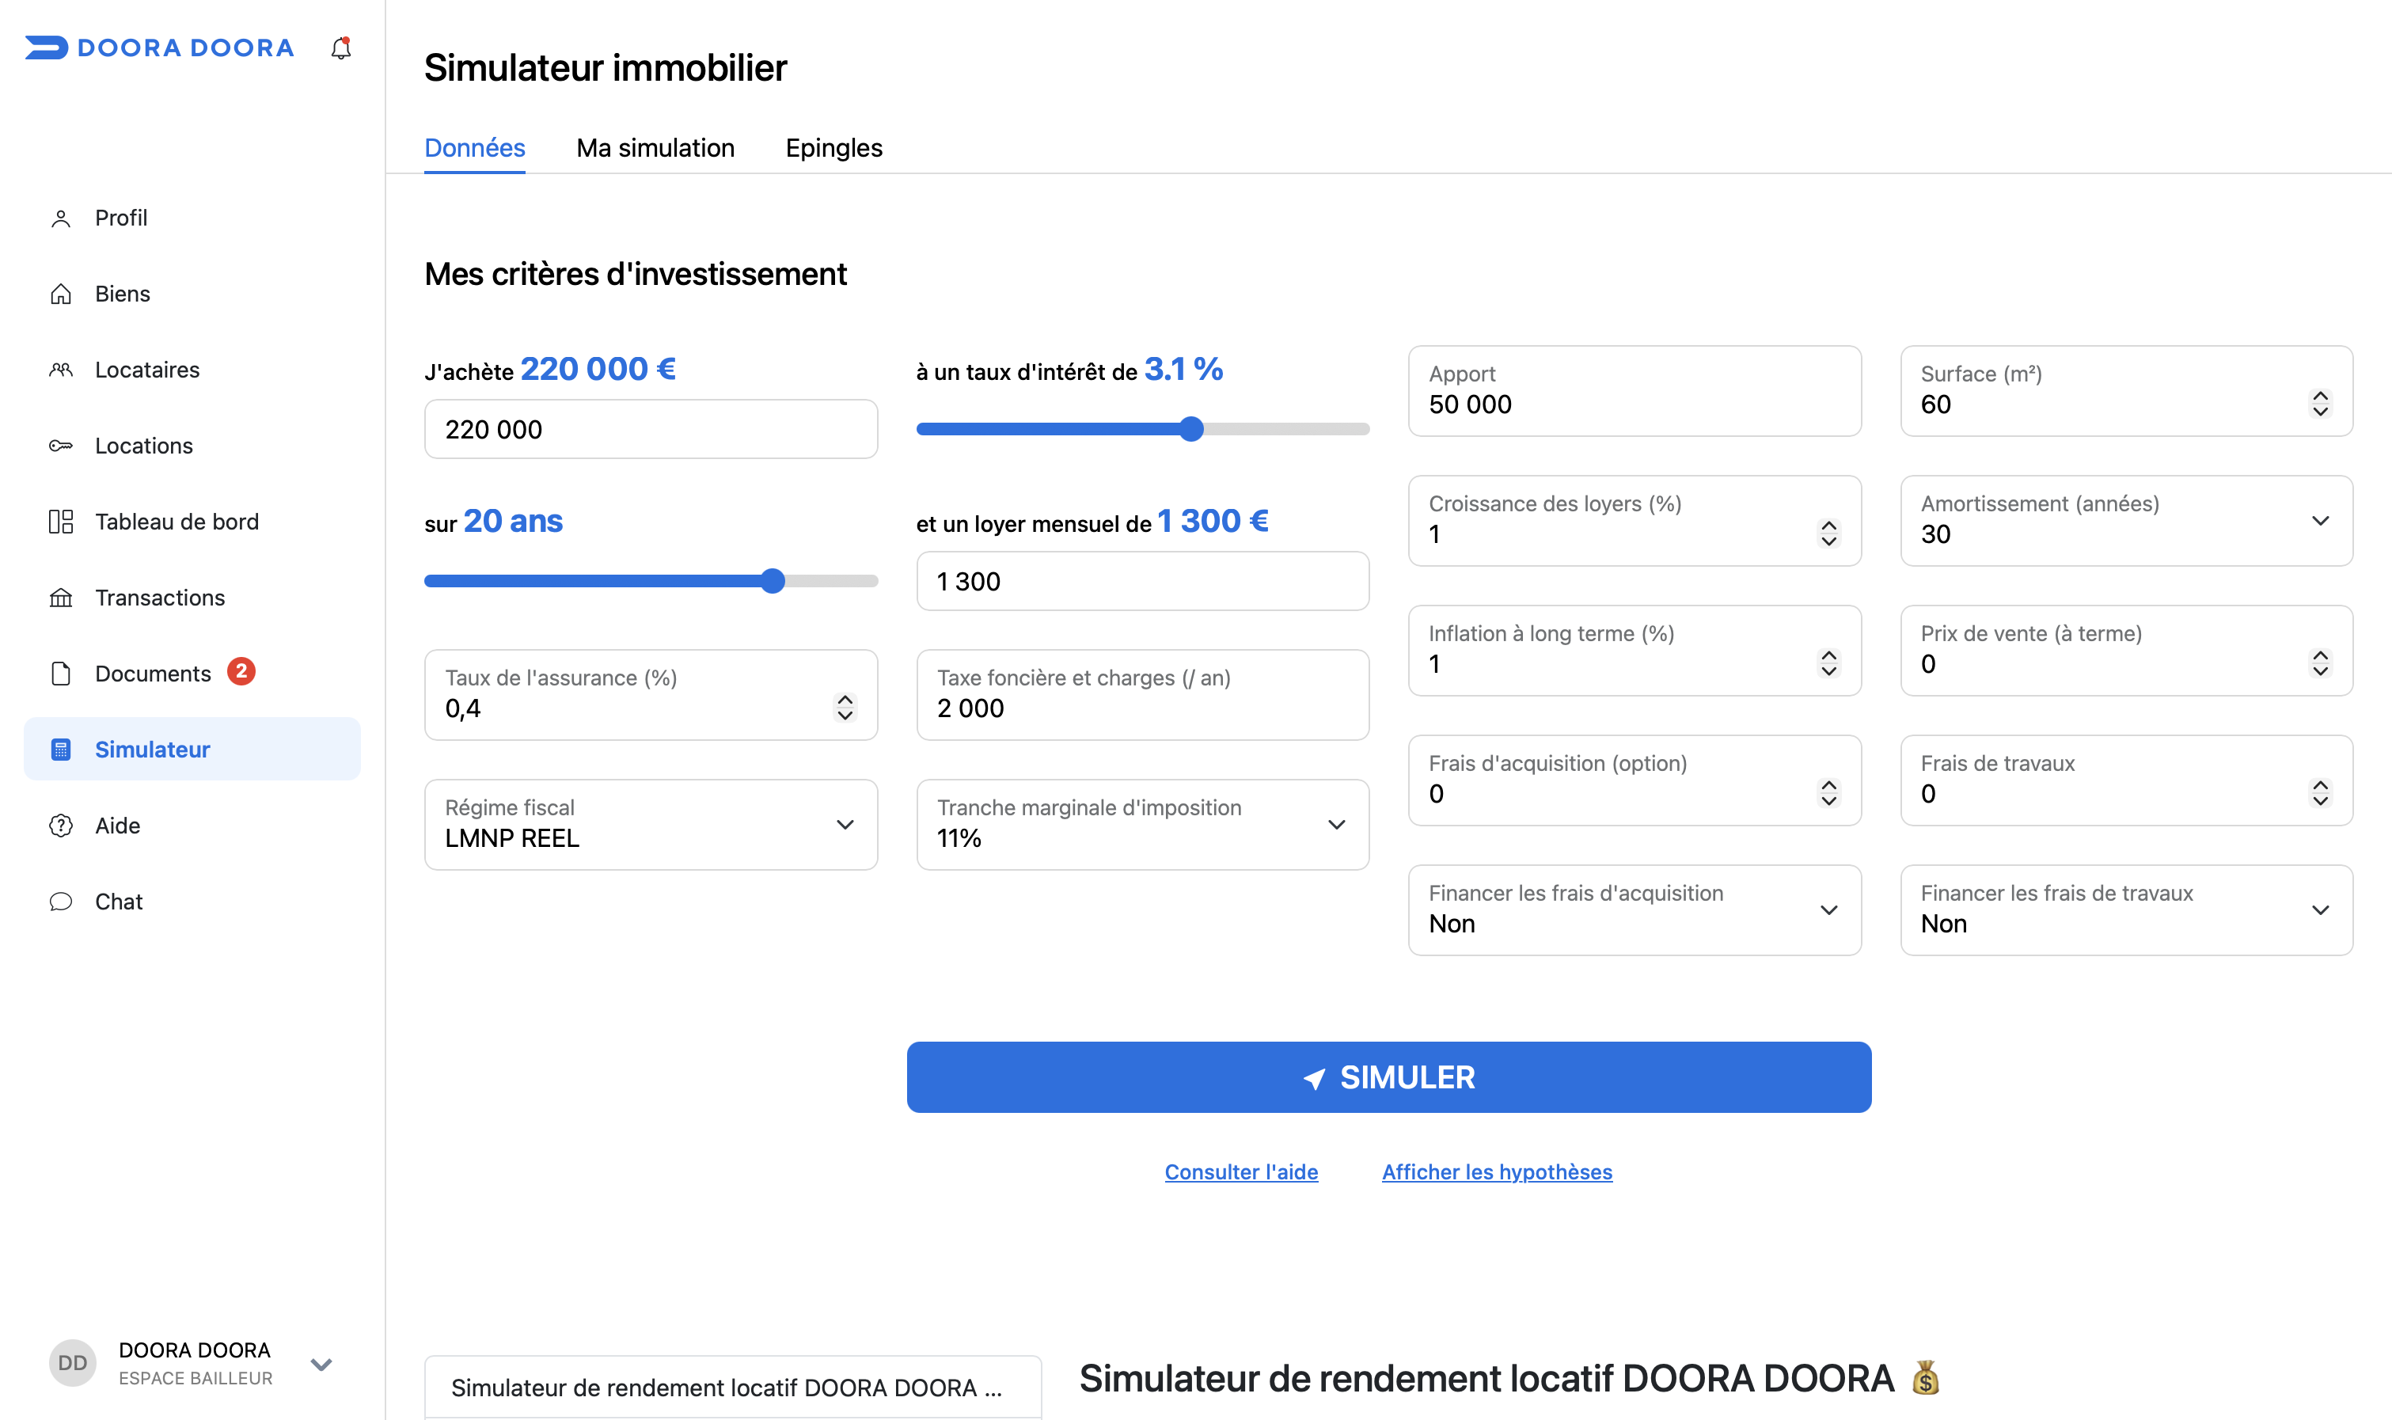The image size is (2392, 1420).
Task: Open the Amortissement (années) dropdown
Action: pos(2126,521)
